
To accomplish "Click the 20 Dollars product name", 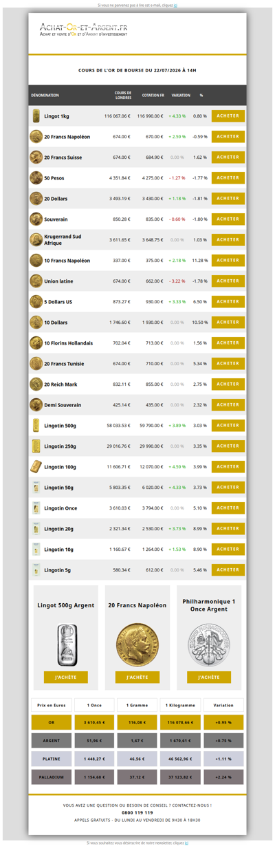I will [56, 199].
